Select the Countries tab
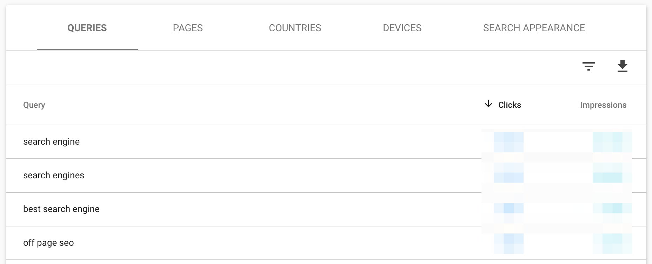This screenshot has width=652, height=264. click(295, 28)
